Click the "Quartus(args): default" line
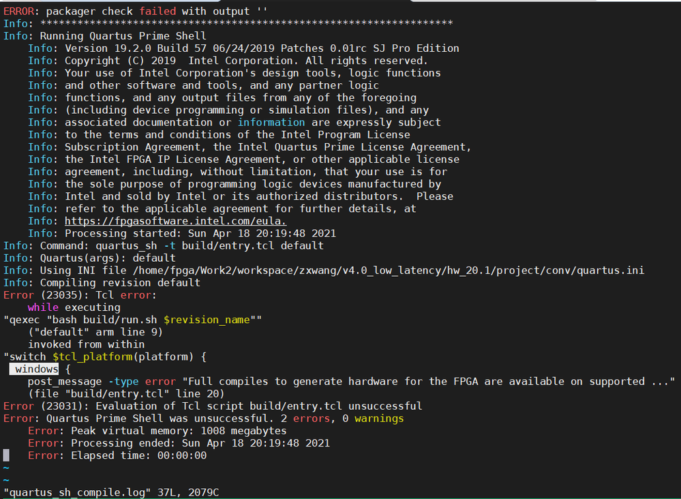The image size is (681, 499). click(89, 258)
